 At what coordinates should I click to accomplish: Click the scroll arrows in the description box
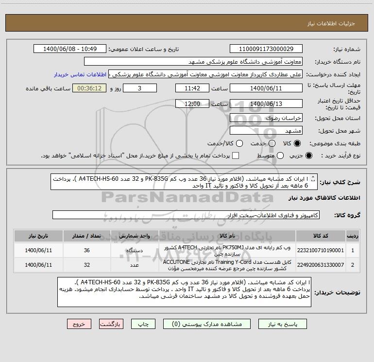point(313,179)
